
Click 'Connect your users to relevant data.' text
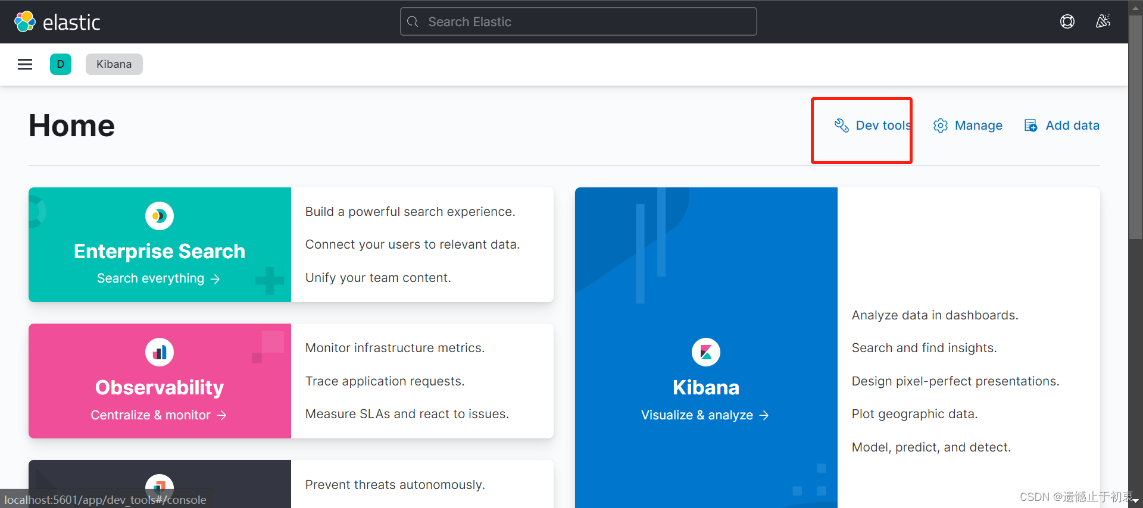(x=413, y=244)
